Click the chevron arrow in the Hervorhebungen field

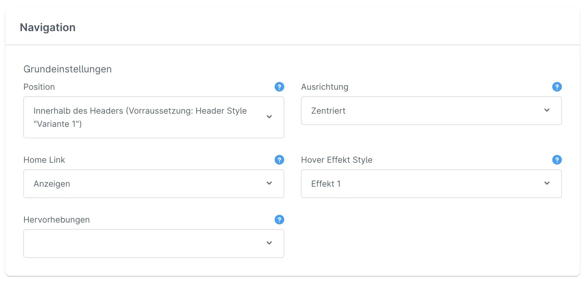click(269, 243)
